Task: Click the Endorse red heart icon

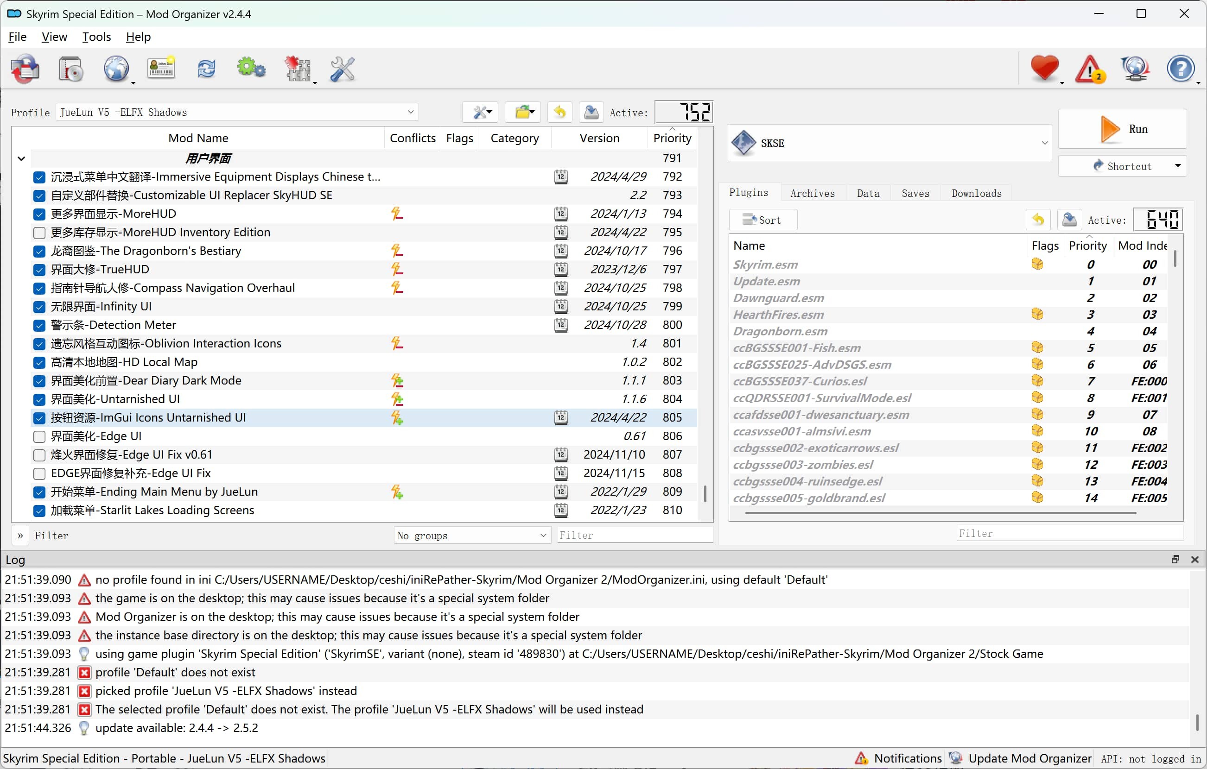Action: [1045, 69]
